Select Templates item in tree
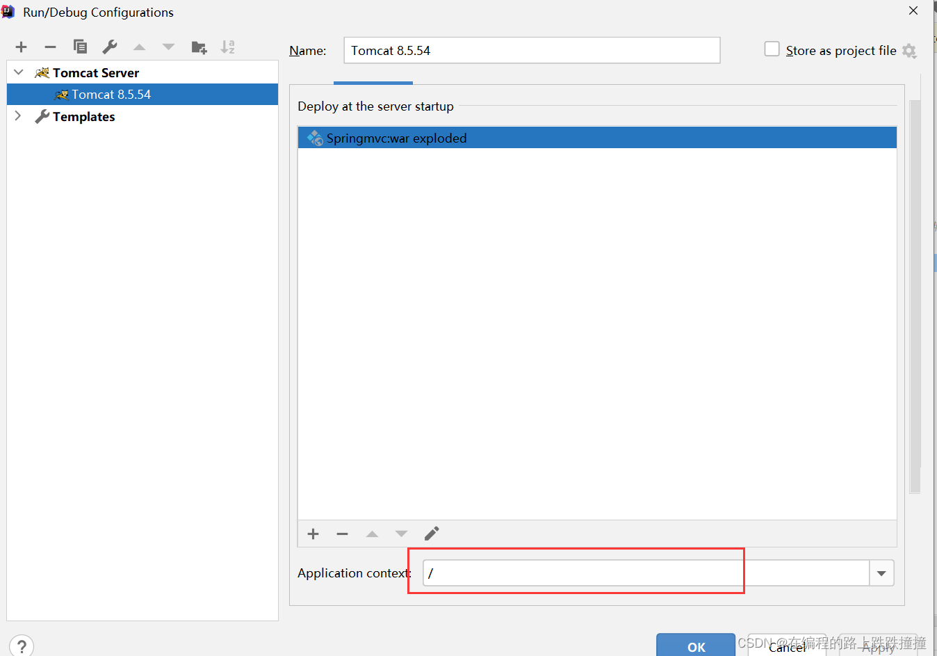 point(83,116)
